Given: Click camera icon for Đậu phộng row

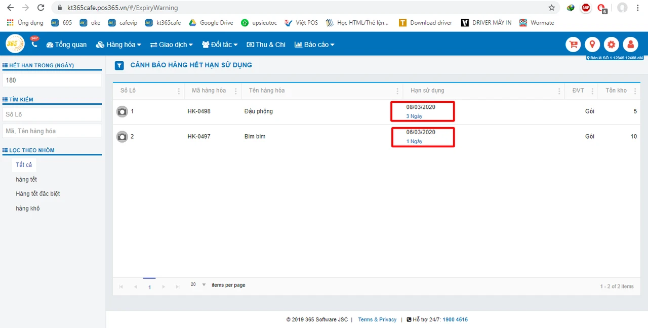Looking at the screenshot, I should coord(122,111).
